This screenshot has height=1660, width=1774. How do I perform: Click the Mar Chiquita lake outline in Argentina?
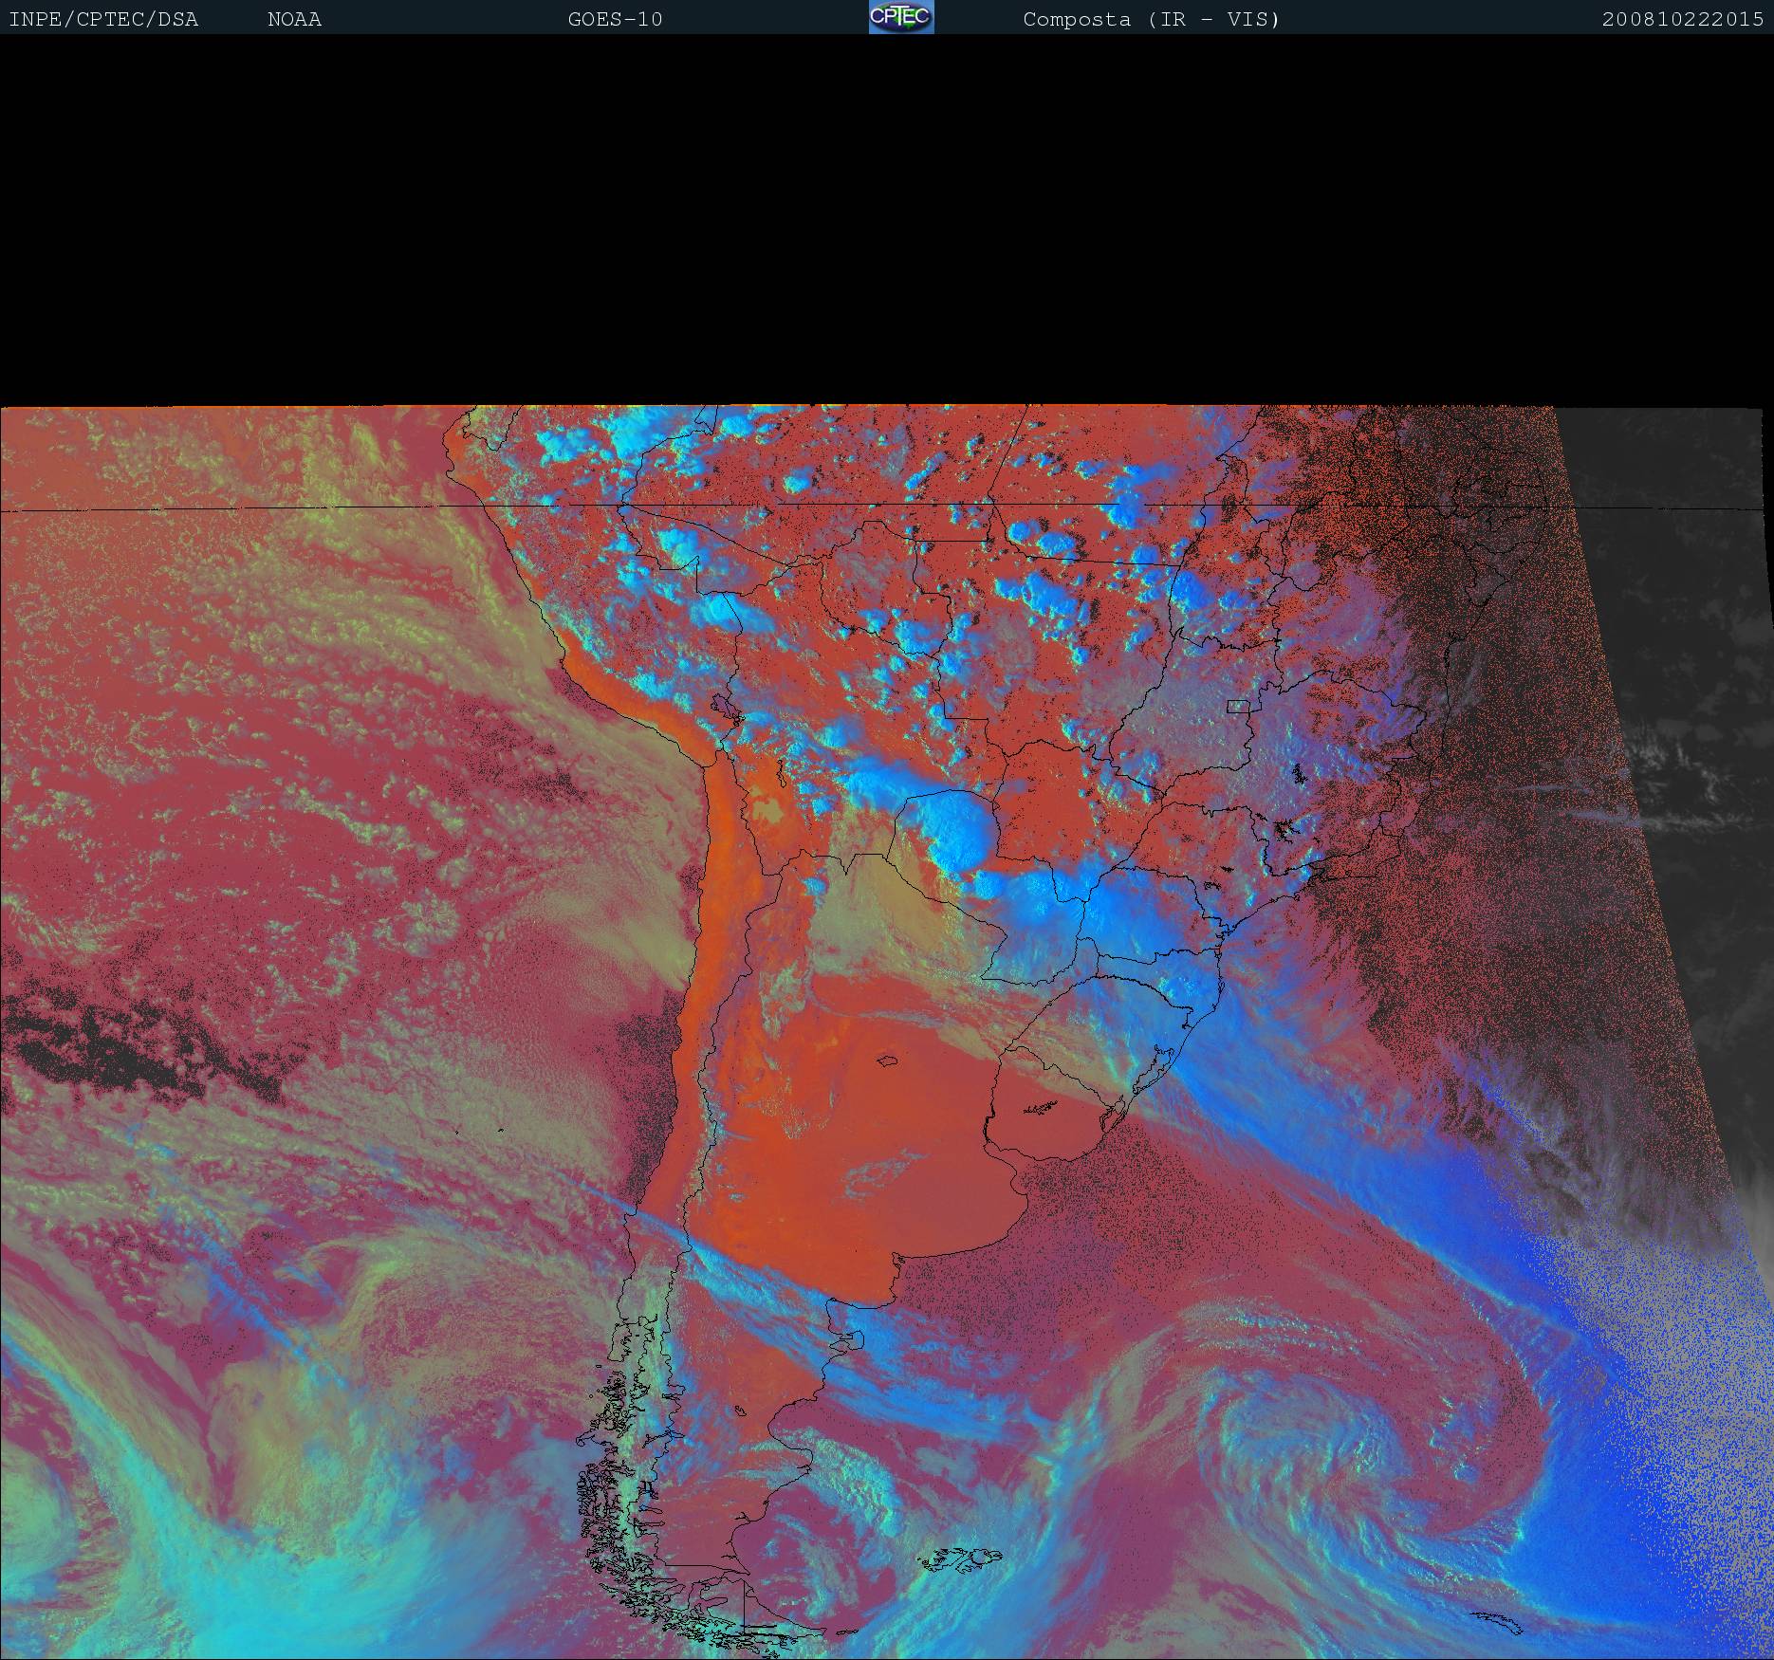tap(888, 1061)
